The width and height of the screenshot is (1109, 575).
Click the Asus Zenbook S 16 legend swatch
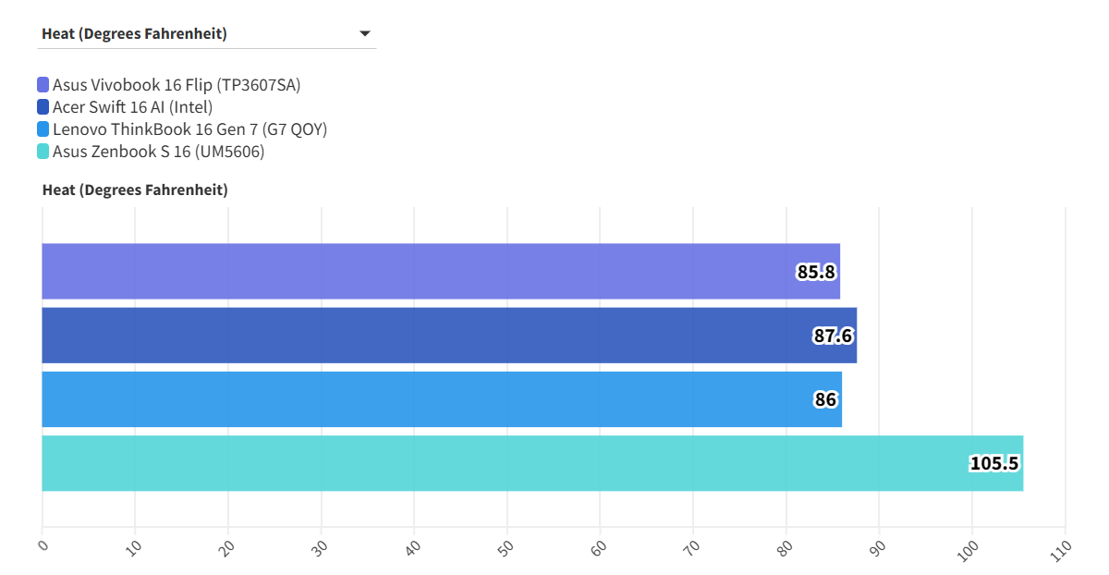coord(43,152)
